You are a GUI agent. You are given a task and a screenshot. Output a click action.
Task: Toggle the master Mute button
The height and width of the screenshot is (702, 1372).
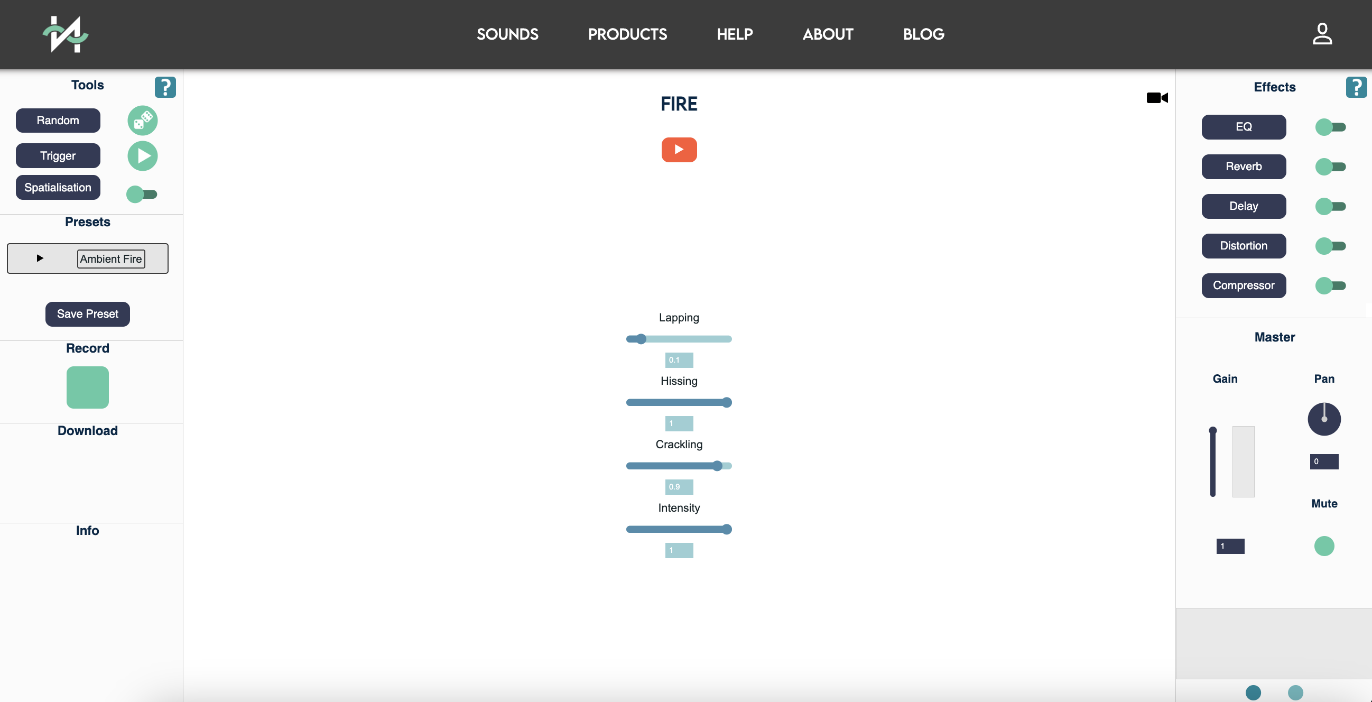click(1324, 546)
